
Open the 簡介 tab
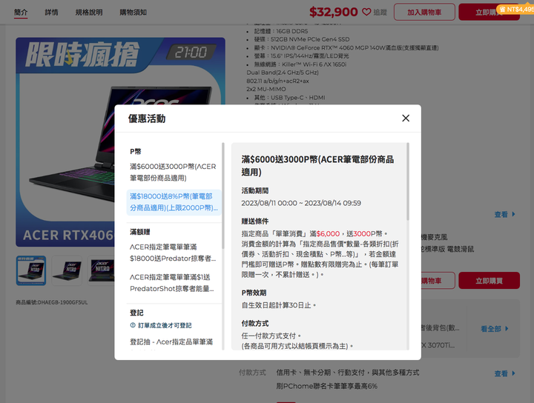(21, 13)
